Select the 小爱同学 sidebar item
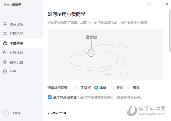The height and width of the screenshot is (121, 171). click(x=22, y=43)
